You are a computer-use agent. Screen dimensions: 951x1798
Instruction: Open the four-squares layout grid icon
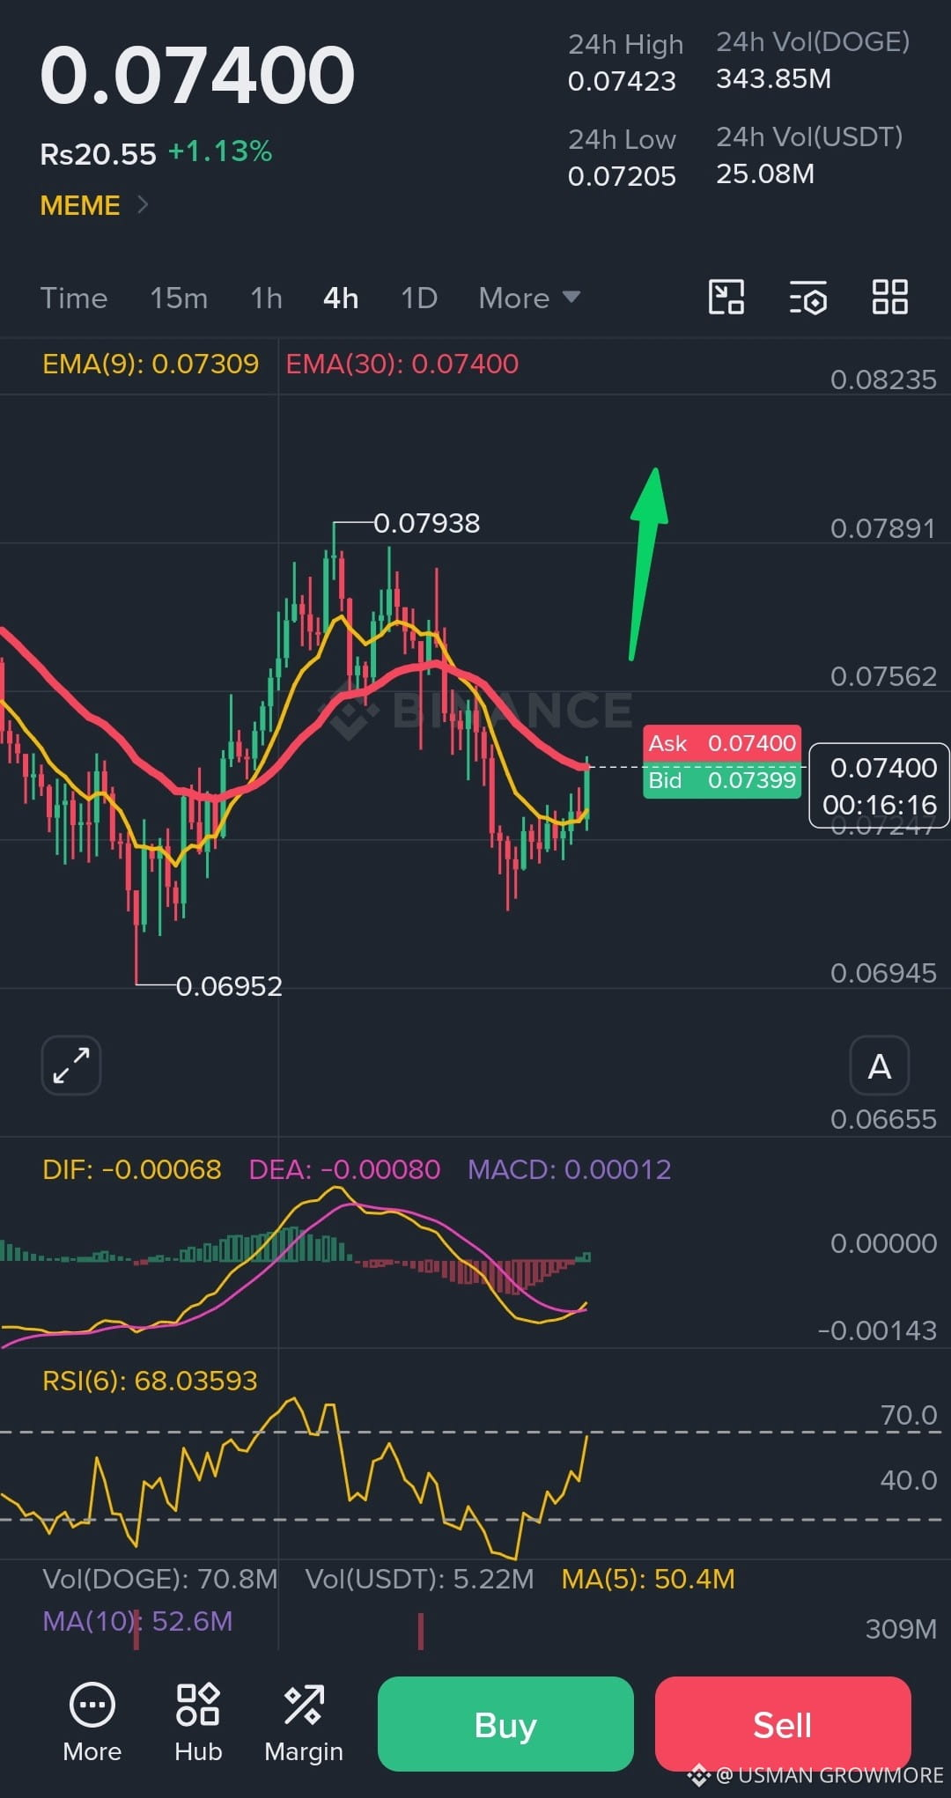[x=889, y=297]
